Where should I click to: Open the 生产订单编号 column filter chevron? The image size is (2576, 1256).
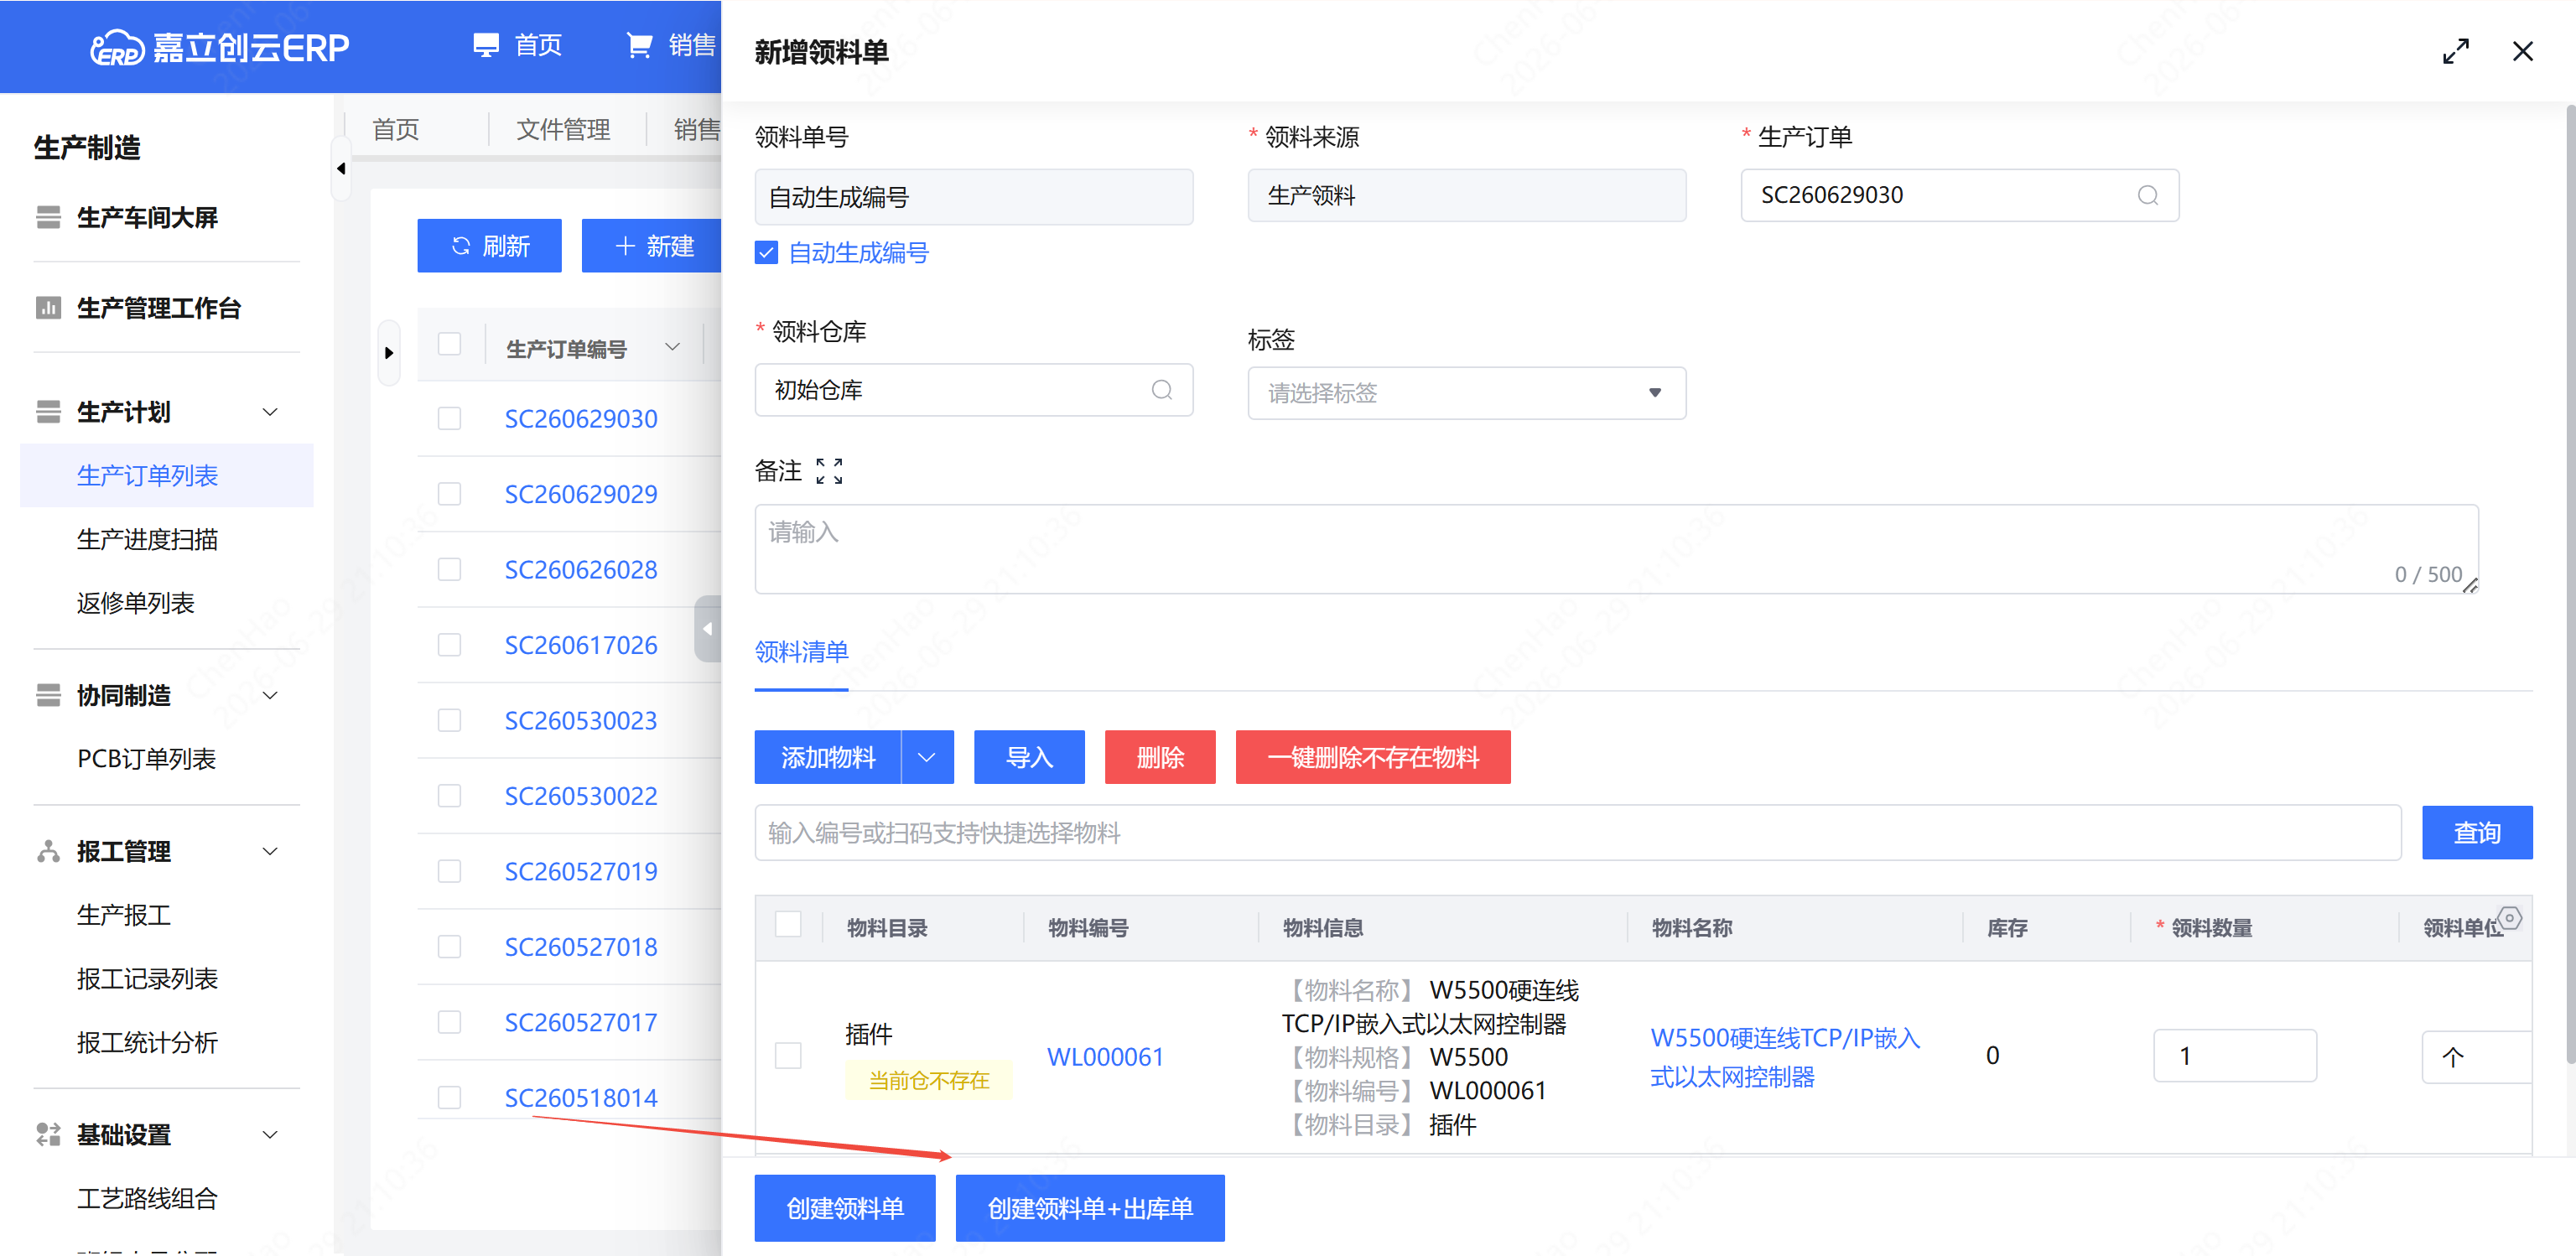click(x=673, y=347)
